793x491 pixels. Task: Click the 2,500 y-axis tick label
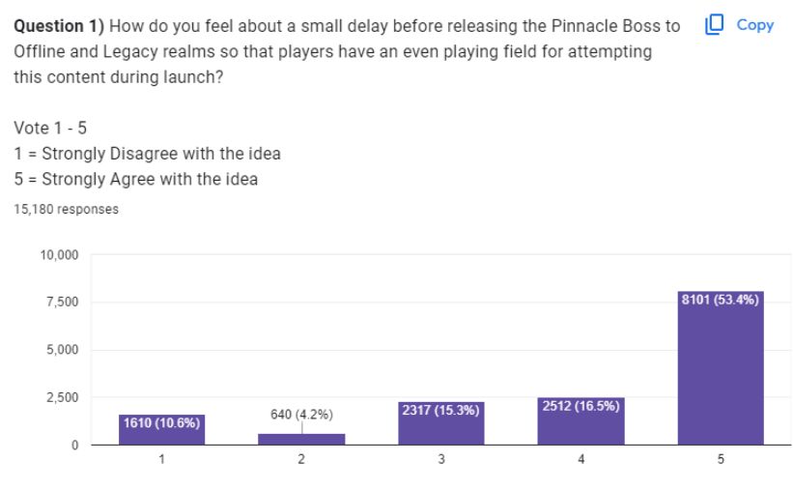click(x=63, y=397)
